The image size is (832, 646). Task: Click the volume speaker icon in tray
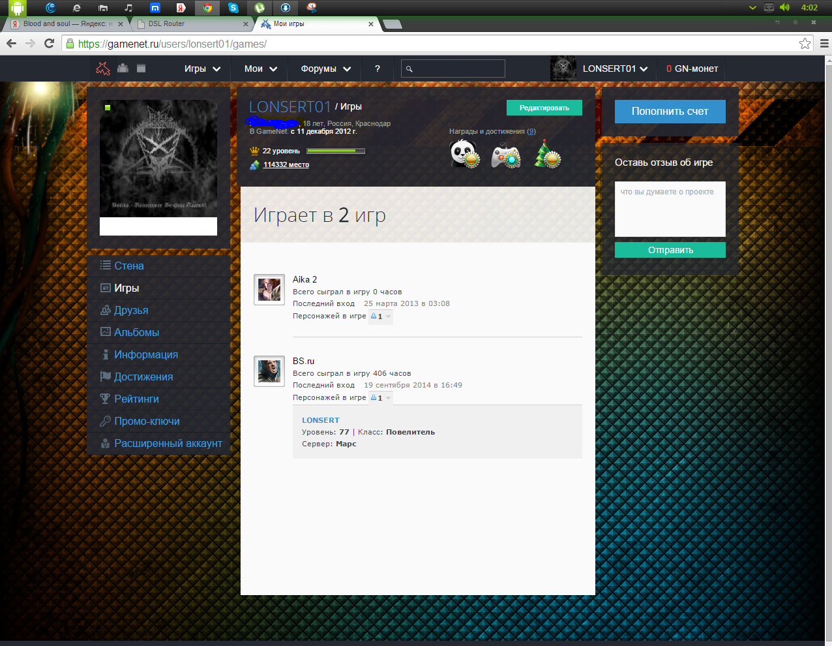(x=784, y=8)
